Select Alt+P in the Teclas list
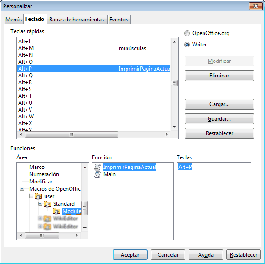Screen dimensions: 265x264 (x=185, y=167)
